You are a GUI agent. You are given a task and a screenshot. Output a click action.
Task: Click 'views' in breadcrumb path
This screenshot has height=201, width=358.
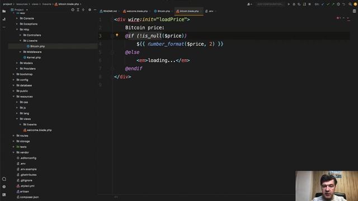[x=35, y=4]
